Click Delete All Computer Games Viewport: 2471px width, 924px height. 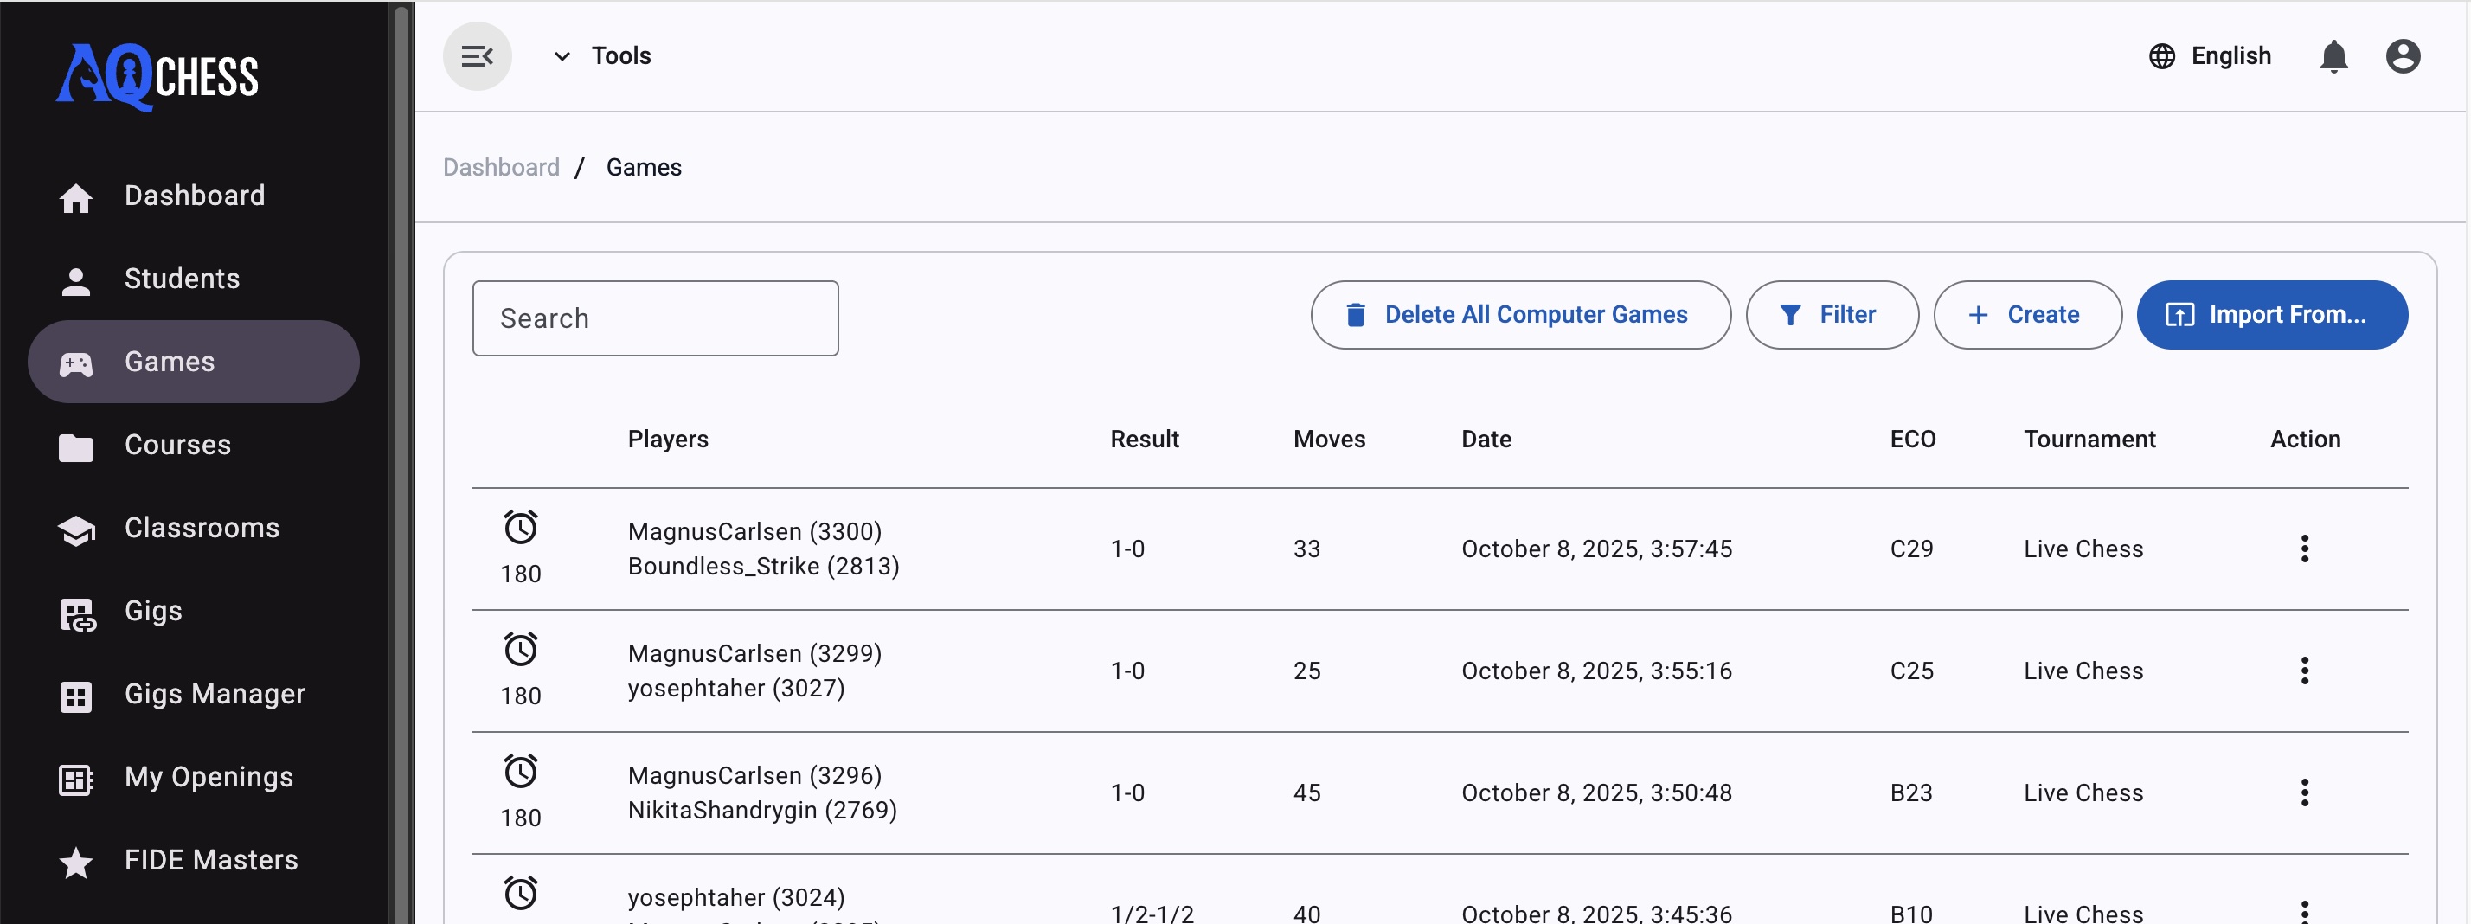tap(1520, 314)
